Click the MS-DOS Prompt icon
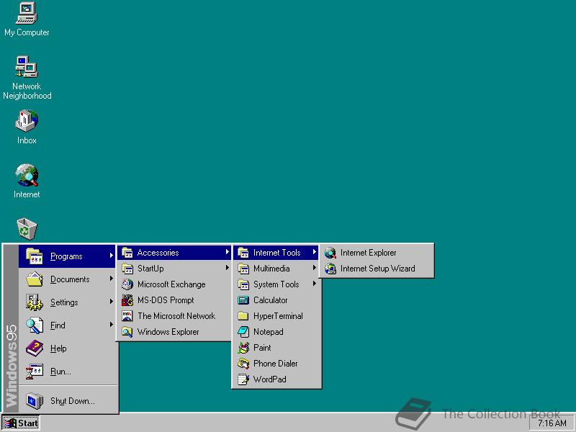Viewport: 576px width, 432px height. [127, 300]
